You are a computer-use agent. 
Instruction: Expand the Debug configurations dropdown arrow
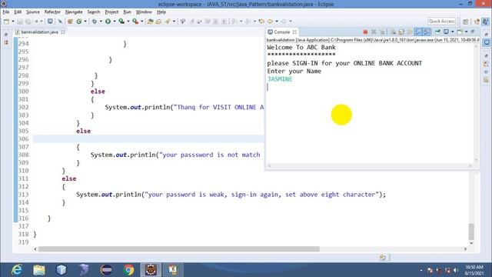coord(101,22)
